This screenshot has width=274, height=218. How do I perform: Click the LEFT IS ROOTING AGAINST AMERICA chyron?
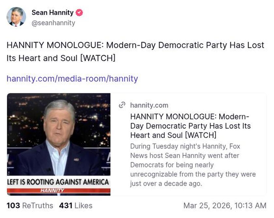[58, 182]
